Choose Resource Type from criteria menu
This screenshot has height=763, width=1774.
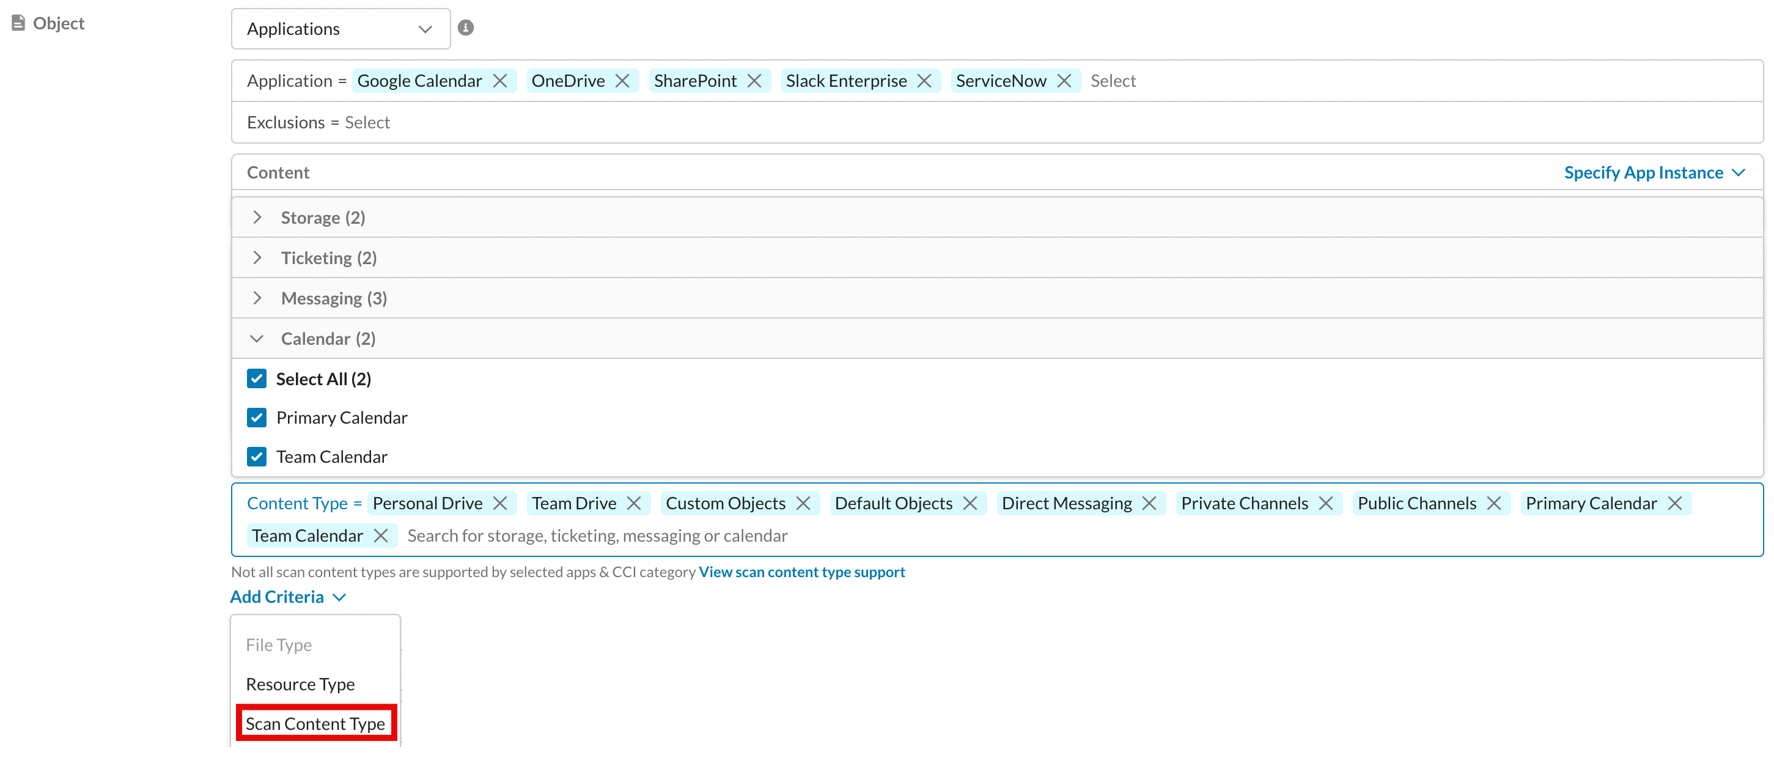[x=300, y=684]
